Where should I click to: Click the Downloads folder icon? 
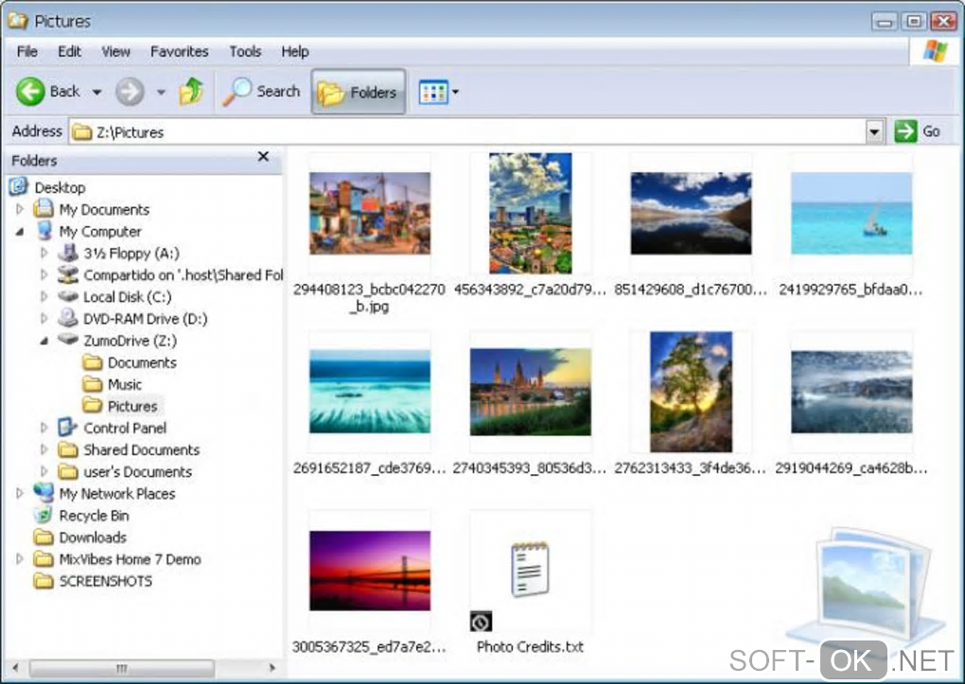tap(44, 536)
